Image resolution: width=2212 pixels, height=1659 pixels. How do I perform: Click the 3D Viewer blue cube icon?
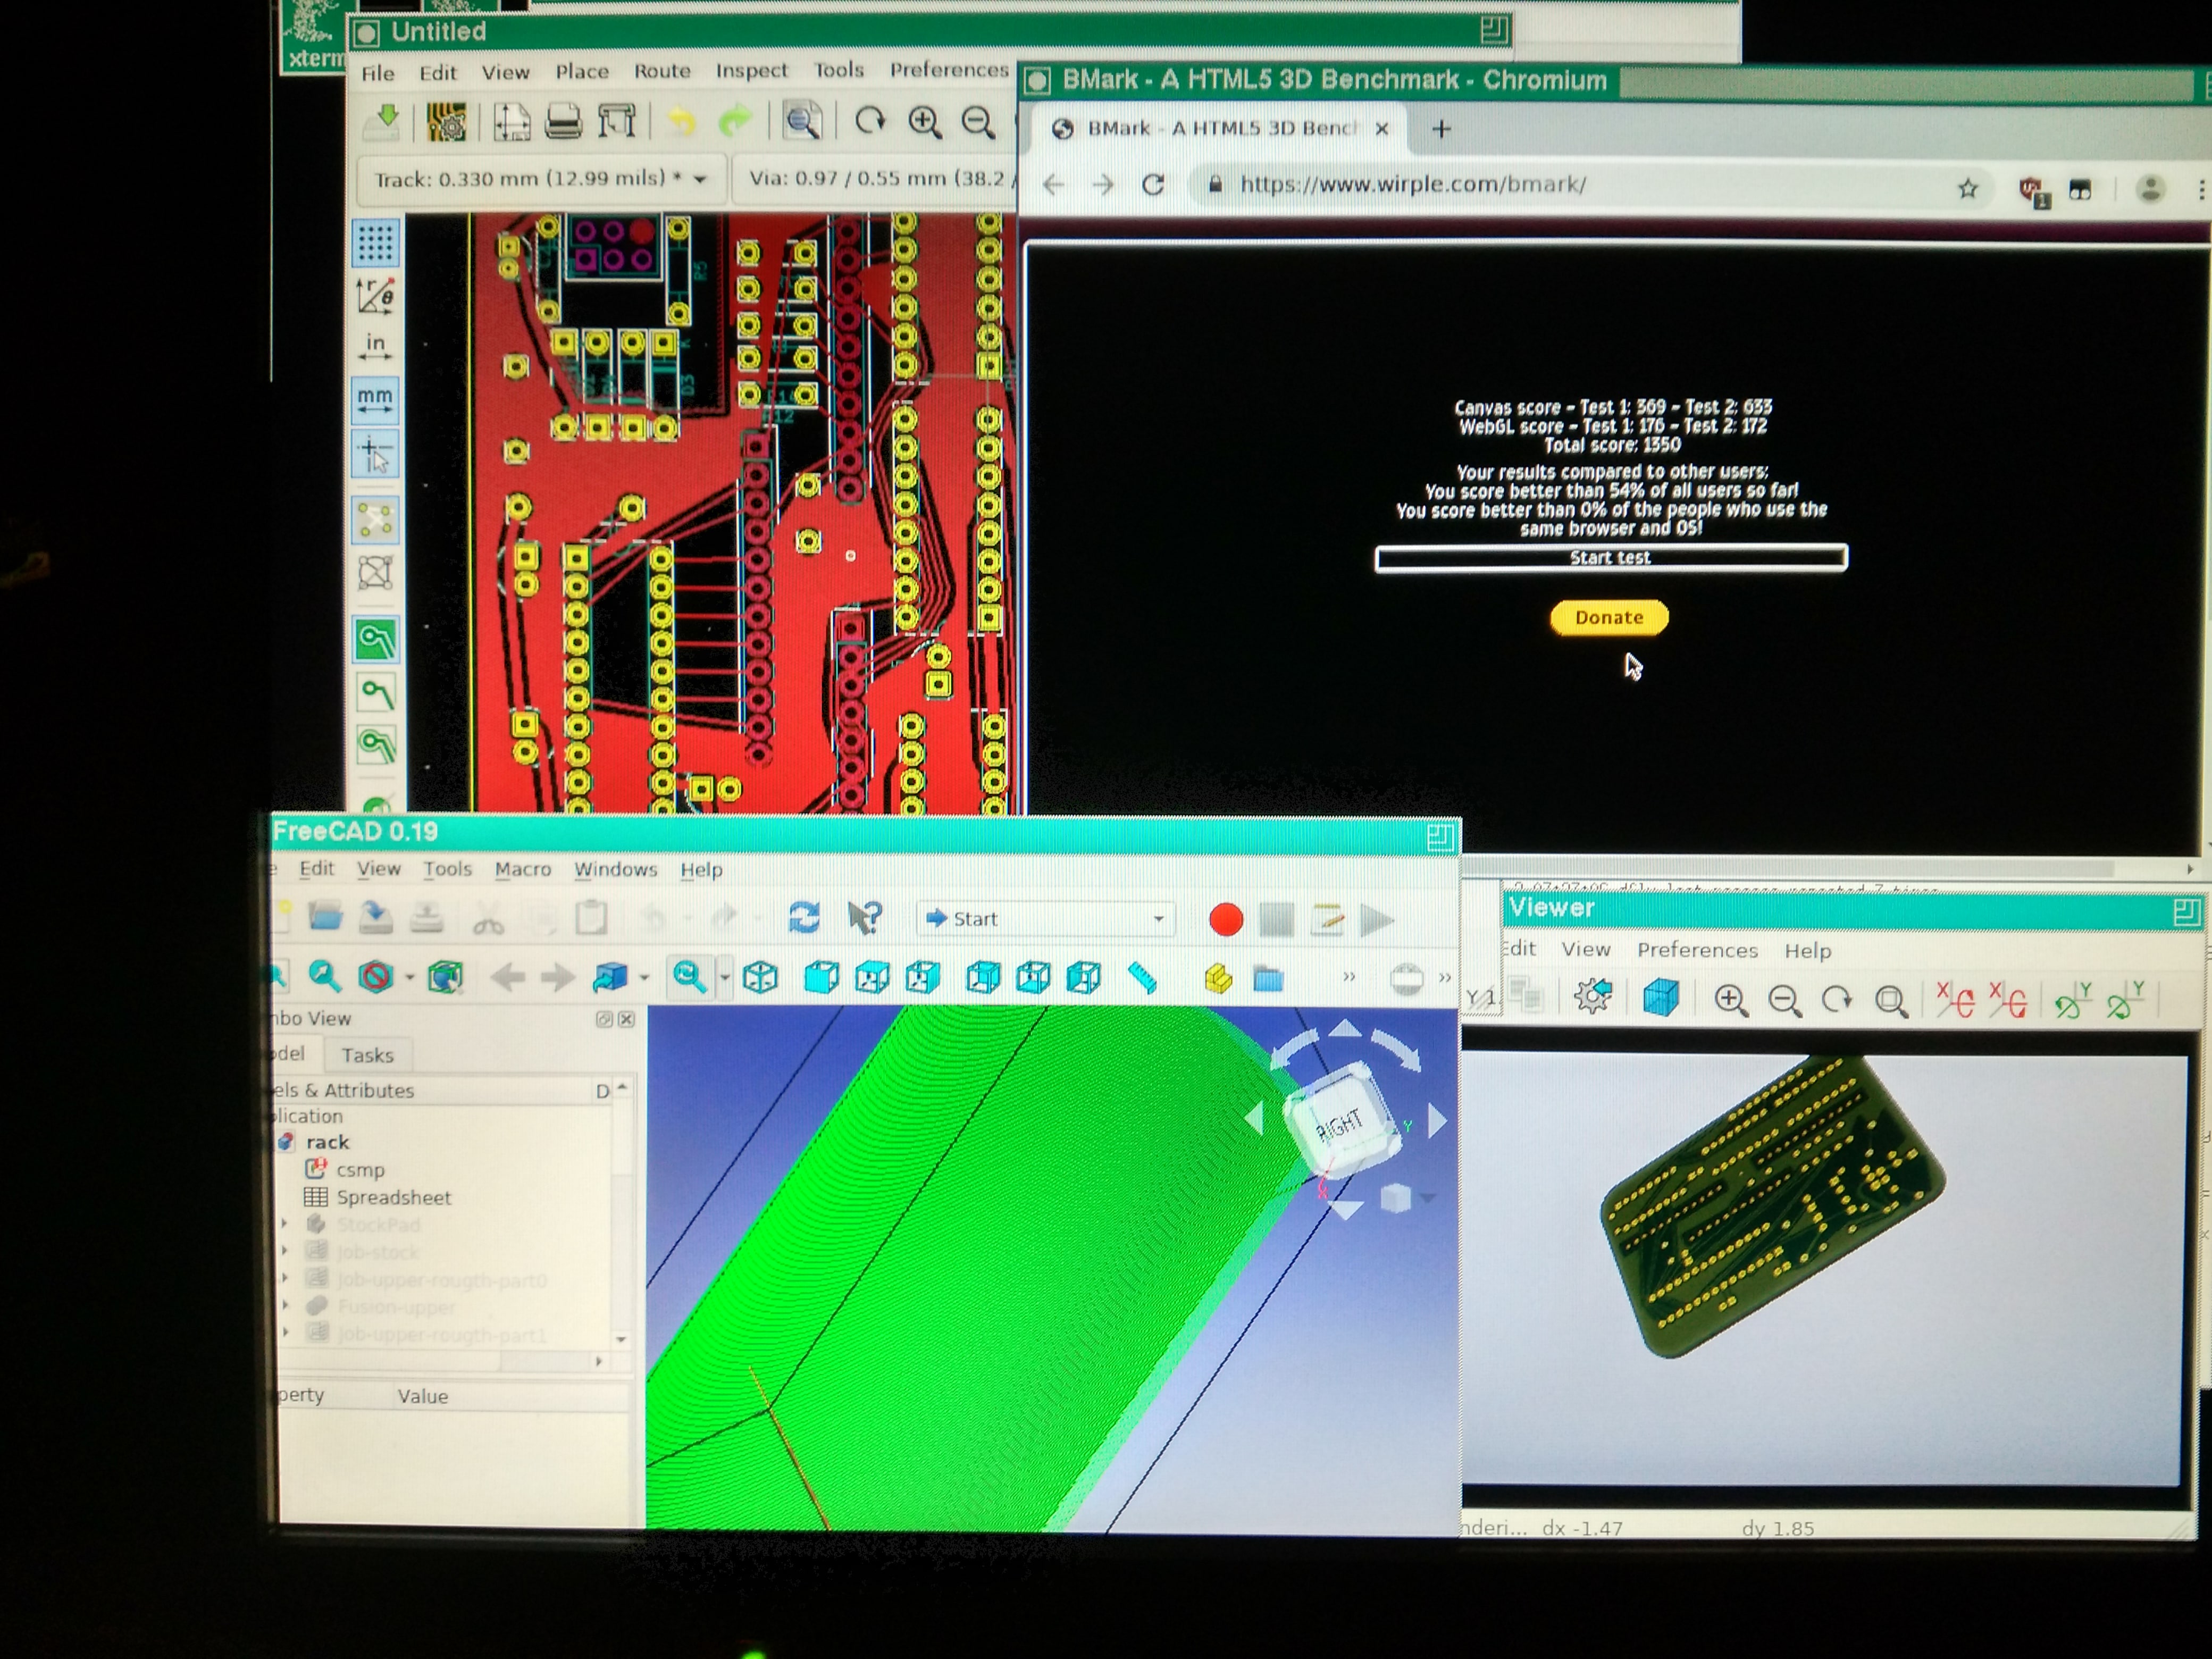coord(1660,998)
